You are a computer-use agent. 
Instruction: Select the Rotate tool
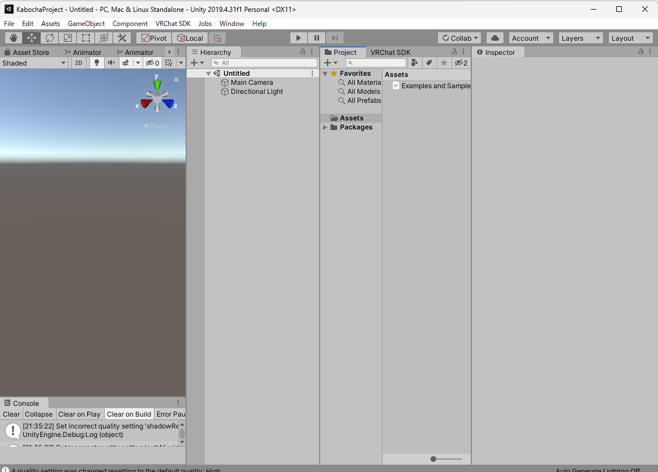click(x=50, y=38)
